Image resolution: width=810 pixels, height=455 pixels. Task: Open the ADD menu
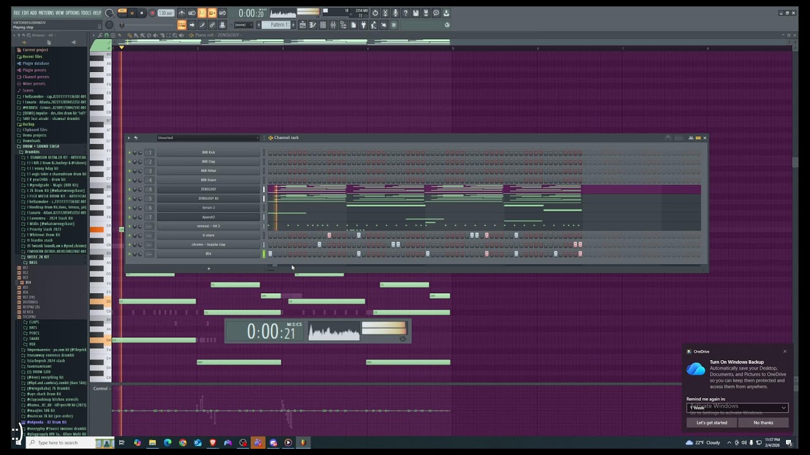tap(33, 13)
